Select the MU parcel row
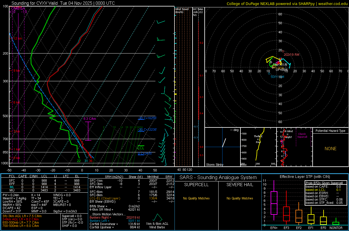This screenshot has height=231, width=349. click(x=44, y=190)
